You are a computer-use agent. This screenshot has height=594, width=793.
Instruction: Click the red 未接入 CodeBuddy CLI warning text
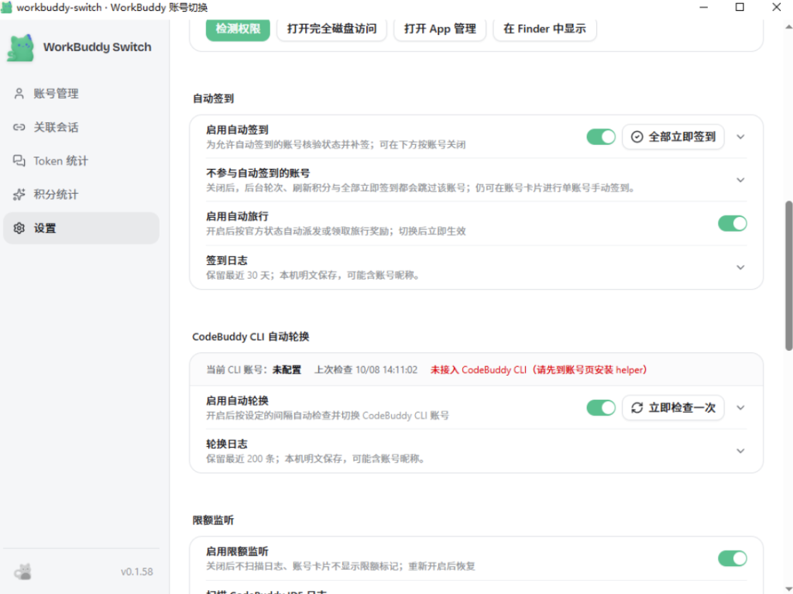click(x=539, y=370)
